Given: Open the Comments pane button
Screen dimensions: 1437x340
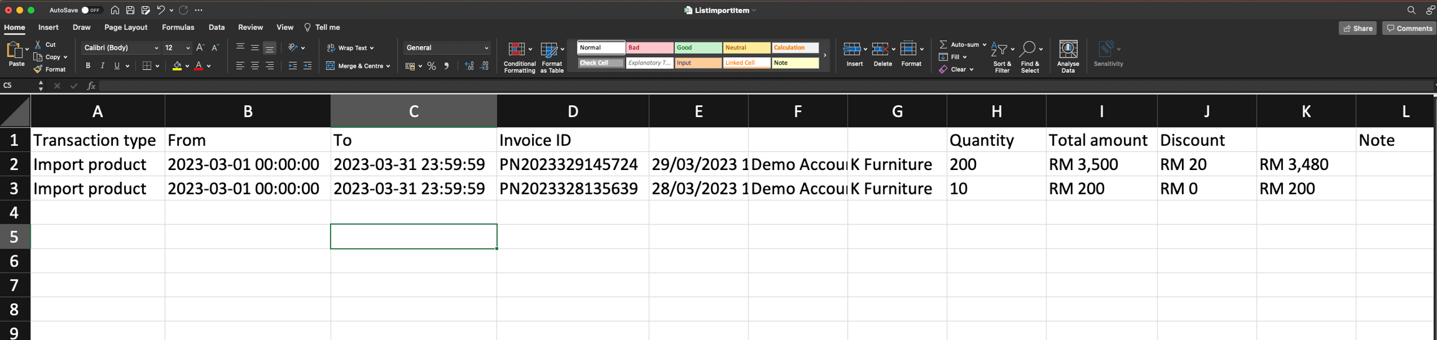Looking at the screenshot, I should tap(1409, 28).
